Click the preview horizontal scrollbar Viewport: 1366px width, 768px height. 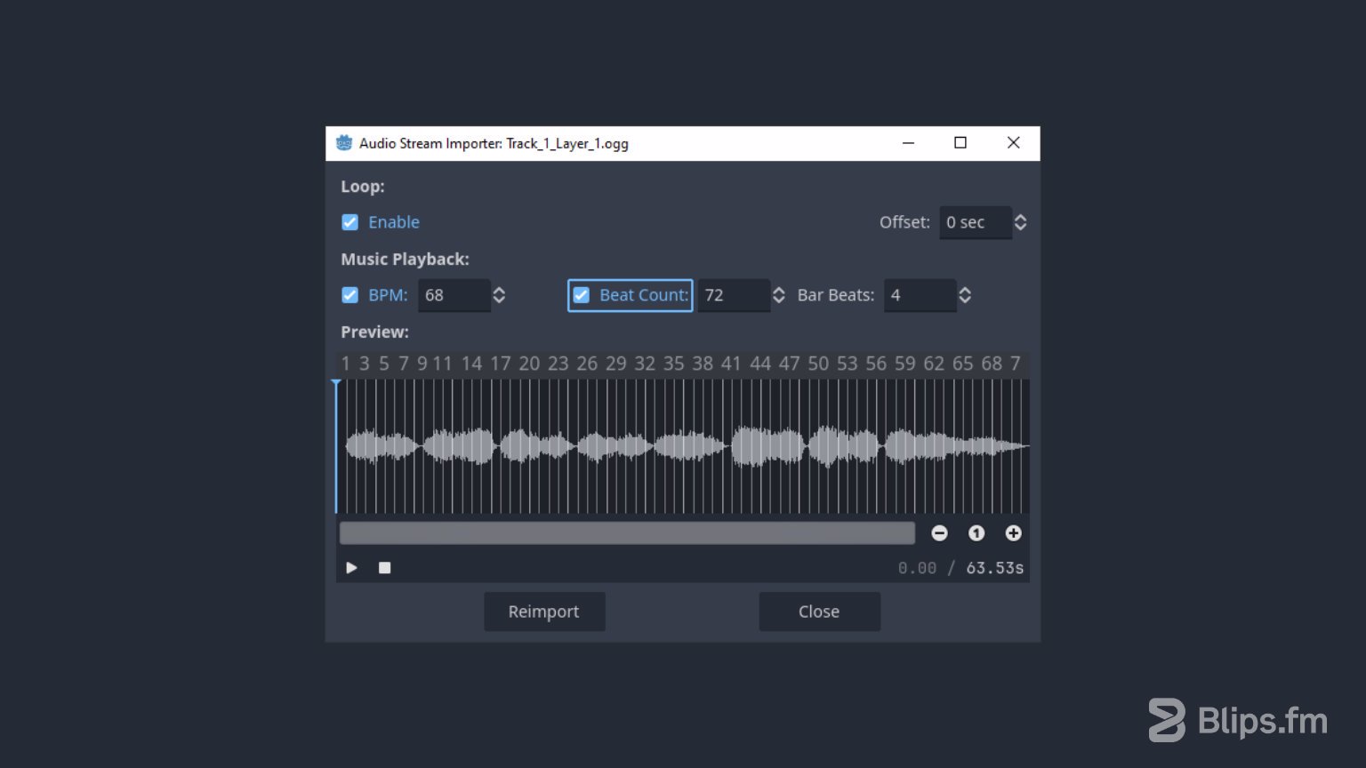point(627,533)
